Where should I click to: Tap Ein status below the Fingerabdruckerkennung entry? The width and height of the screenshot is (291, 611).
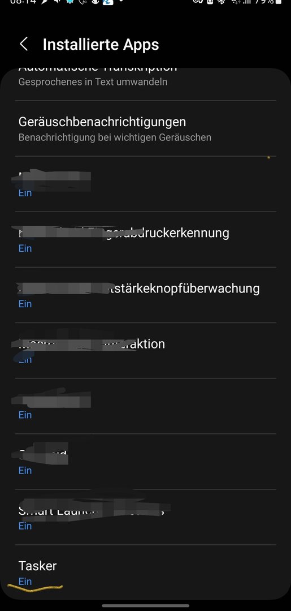25,248
